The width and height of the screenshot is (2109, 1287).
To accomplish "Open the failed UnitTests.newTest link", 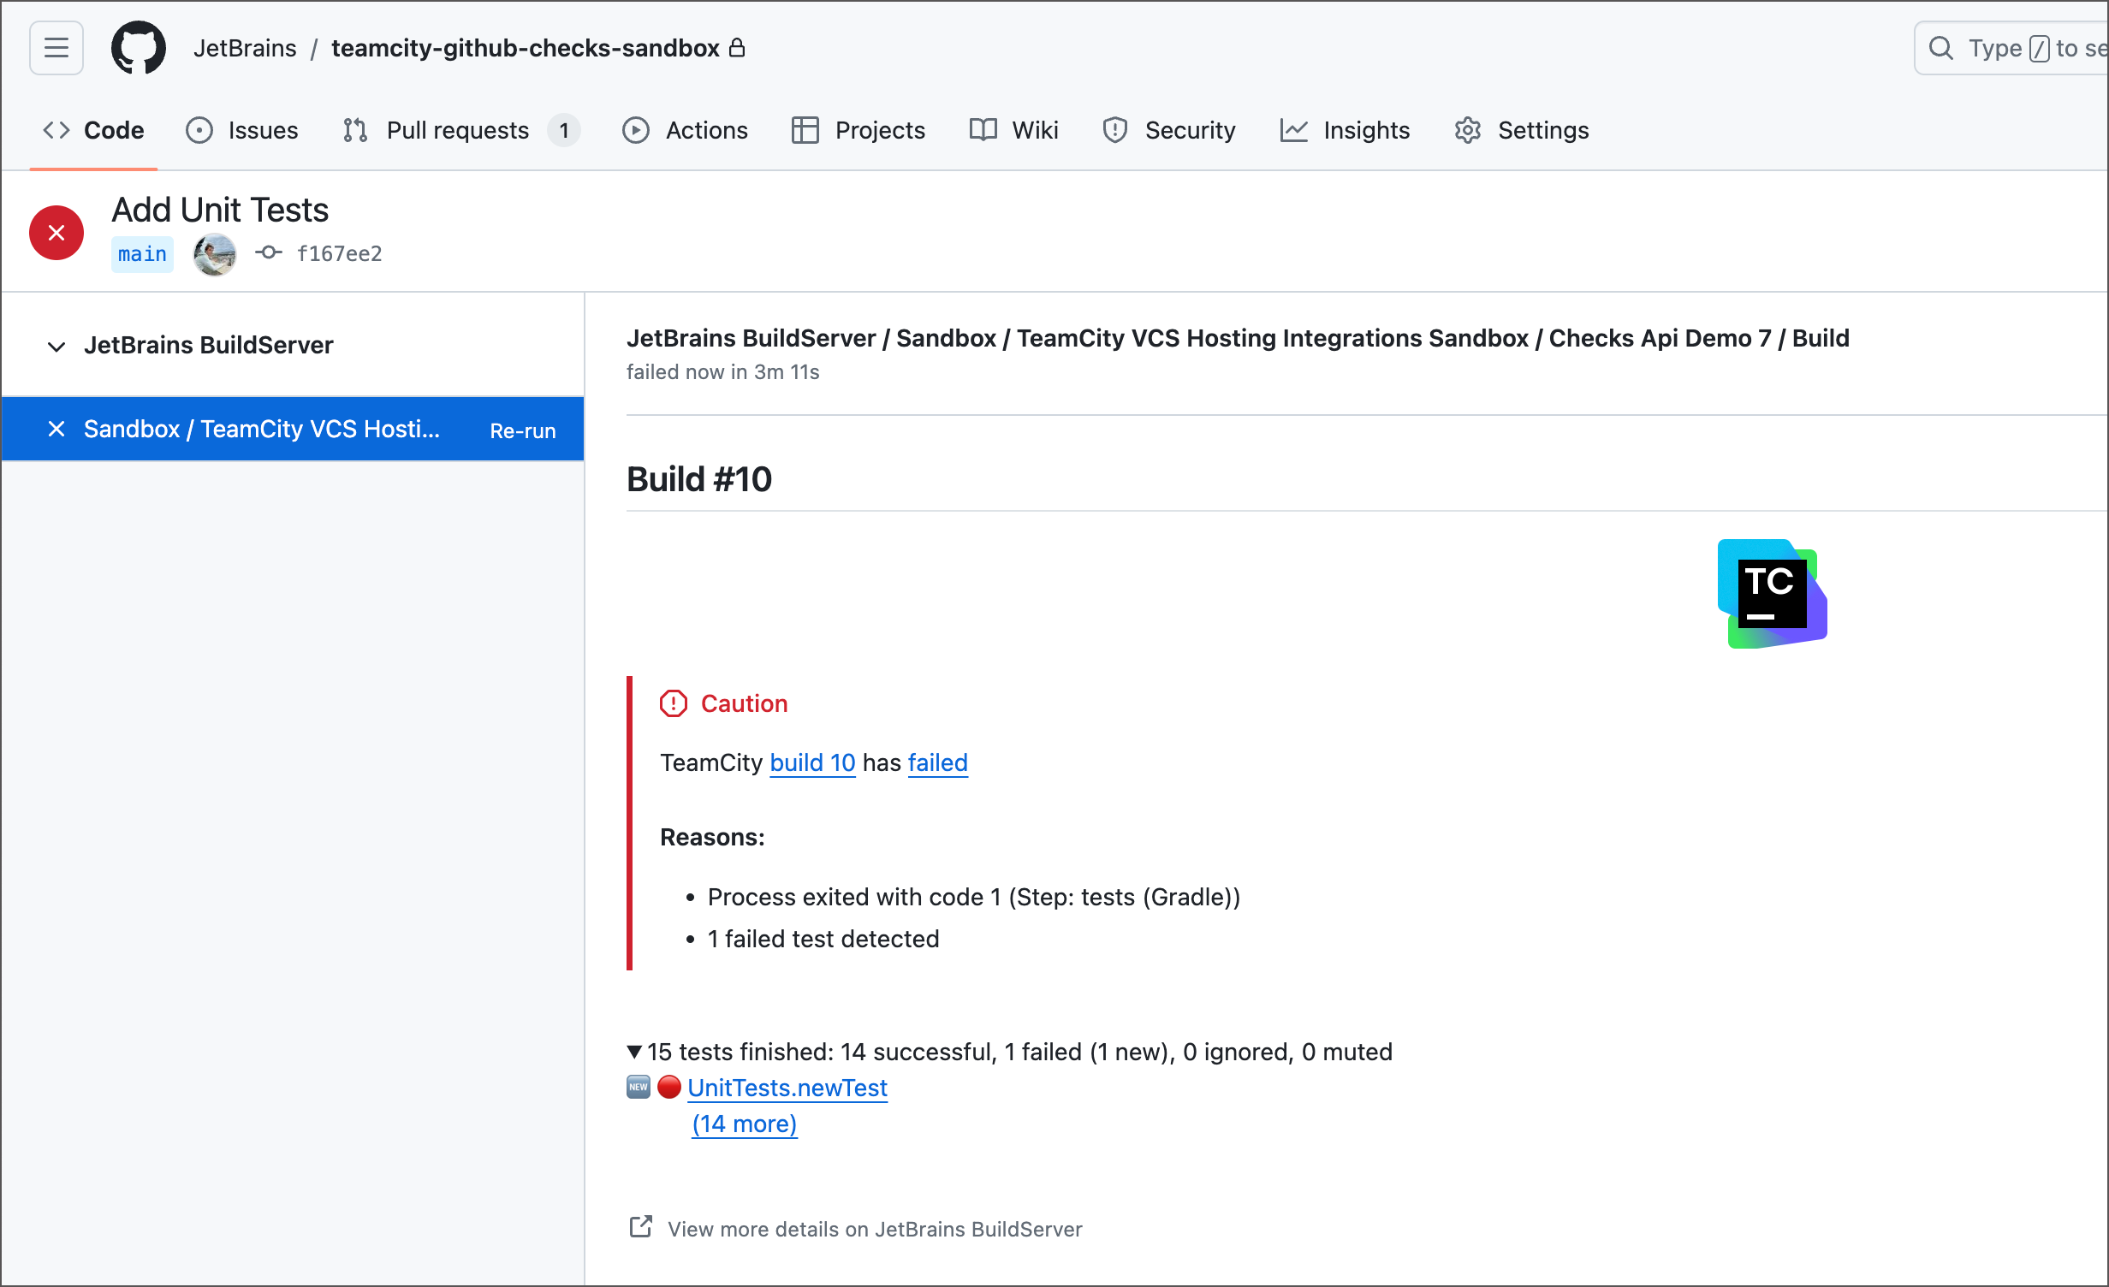I will click(x=787, y=1088).
